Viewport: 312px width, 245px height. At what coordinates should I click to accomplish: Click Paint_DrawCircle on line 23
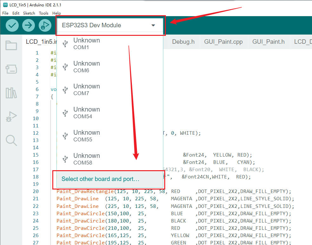coord(81,214)
